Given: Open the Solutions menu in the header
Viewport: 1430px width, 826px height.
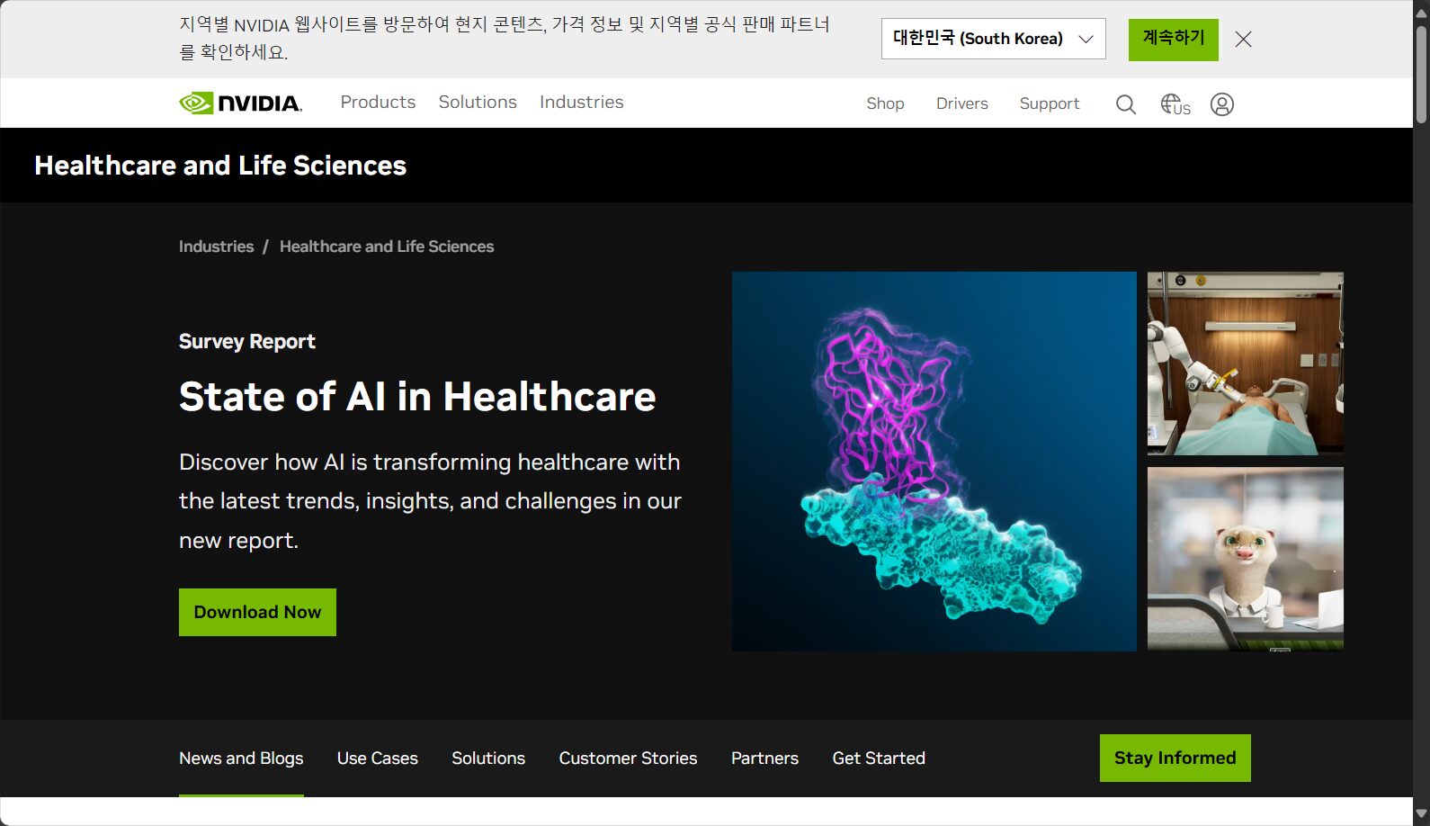Looking at the screenshot, I should 478,103.
